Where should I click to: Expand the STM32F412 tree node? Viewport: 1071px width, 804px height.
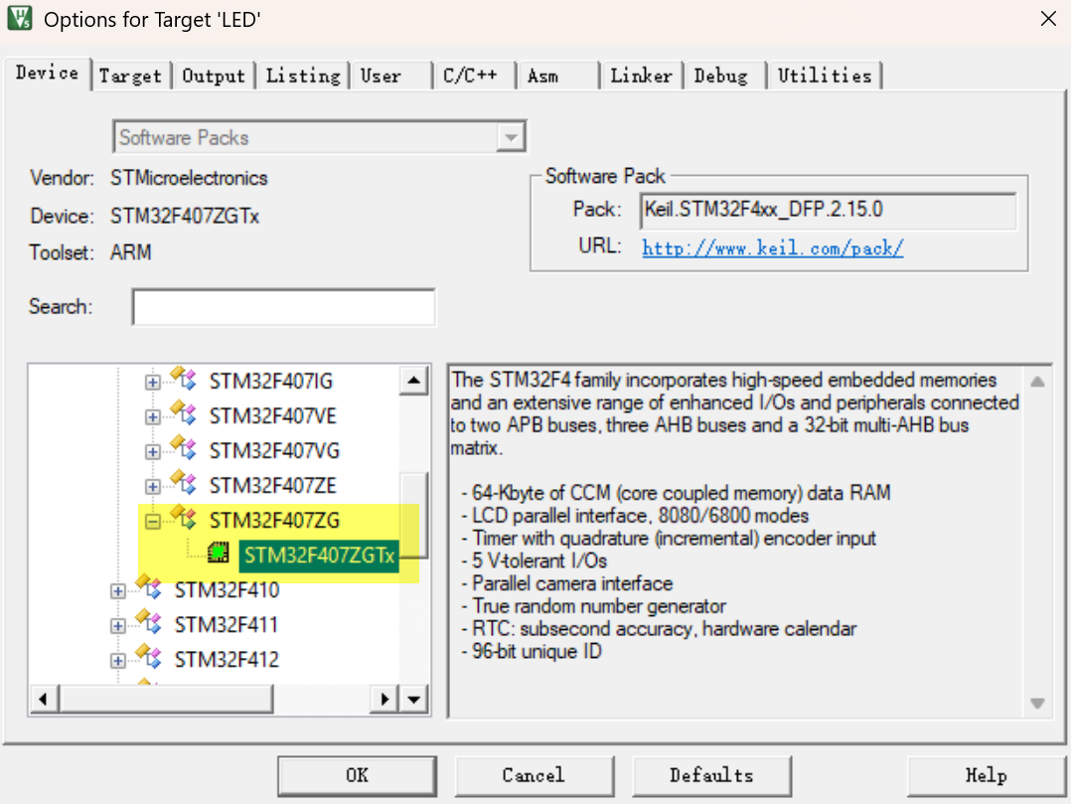pyautogui.click(x=118, y=661)
